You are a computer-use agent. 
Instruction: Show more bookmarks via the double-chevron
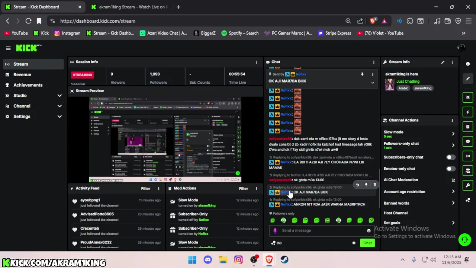[x=463, y=33]
